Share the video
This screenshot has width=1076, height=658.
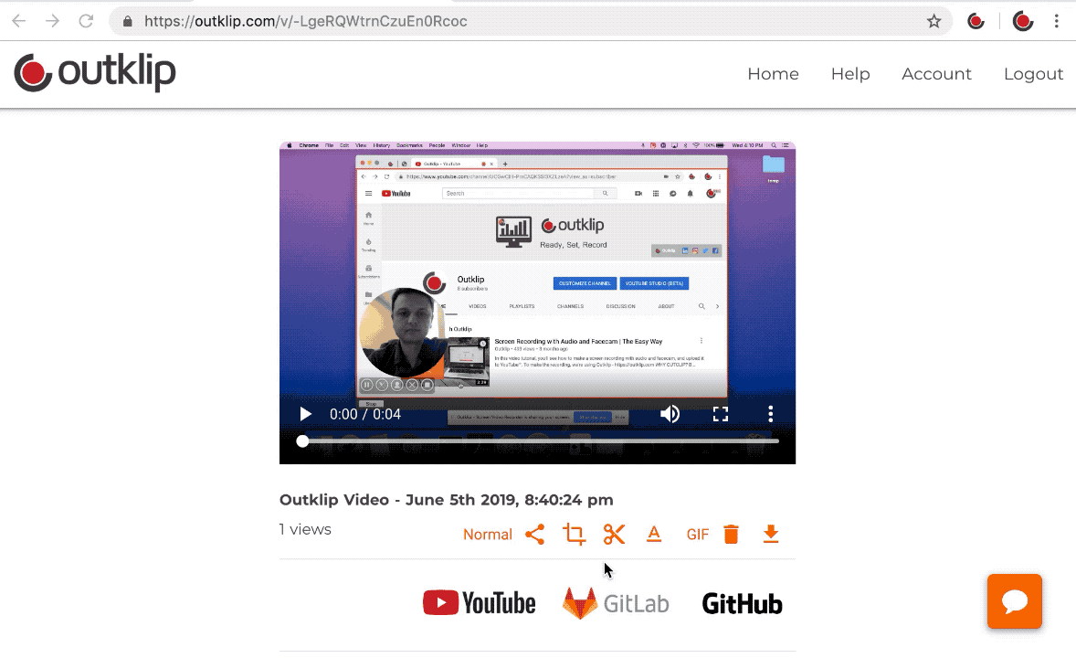[x=534, y=535]
